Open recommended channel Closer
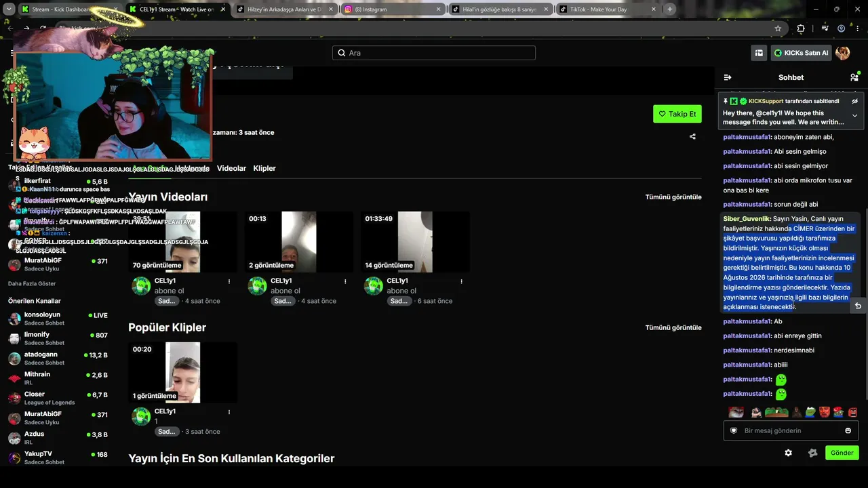The height and width of the screenshot is (488, 868). point(58,398)
